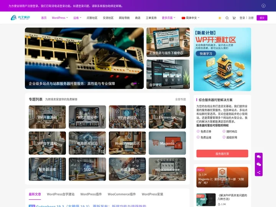Open the Magento topic card

coord(167,143)
